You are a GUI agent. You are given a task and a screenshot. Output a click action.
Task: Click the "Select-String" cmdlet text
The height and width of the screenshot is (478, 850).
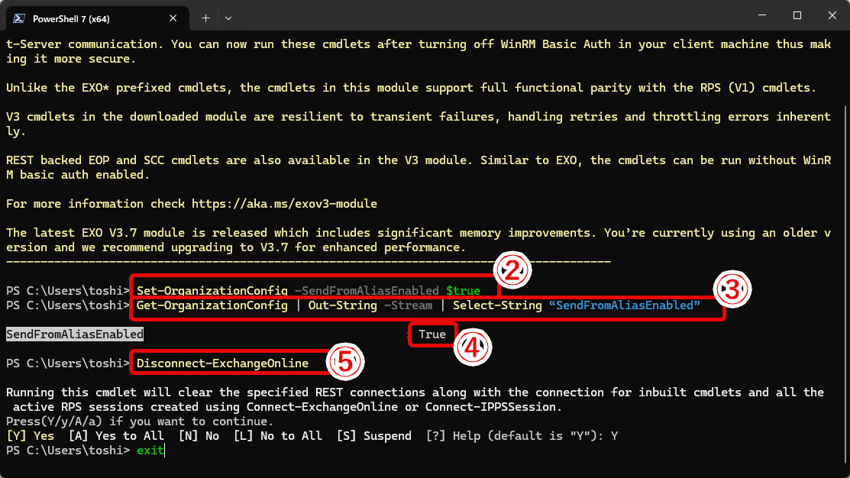(497, 305)
